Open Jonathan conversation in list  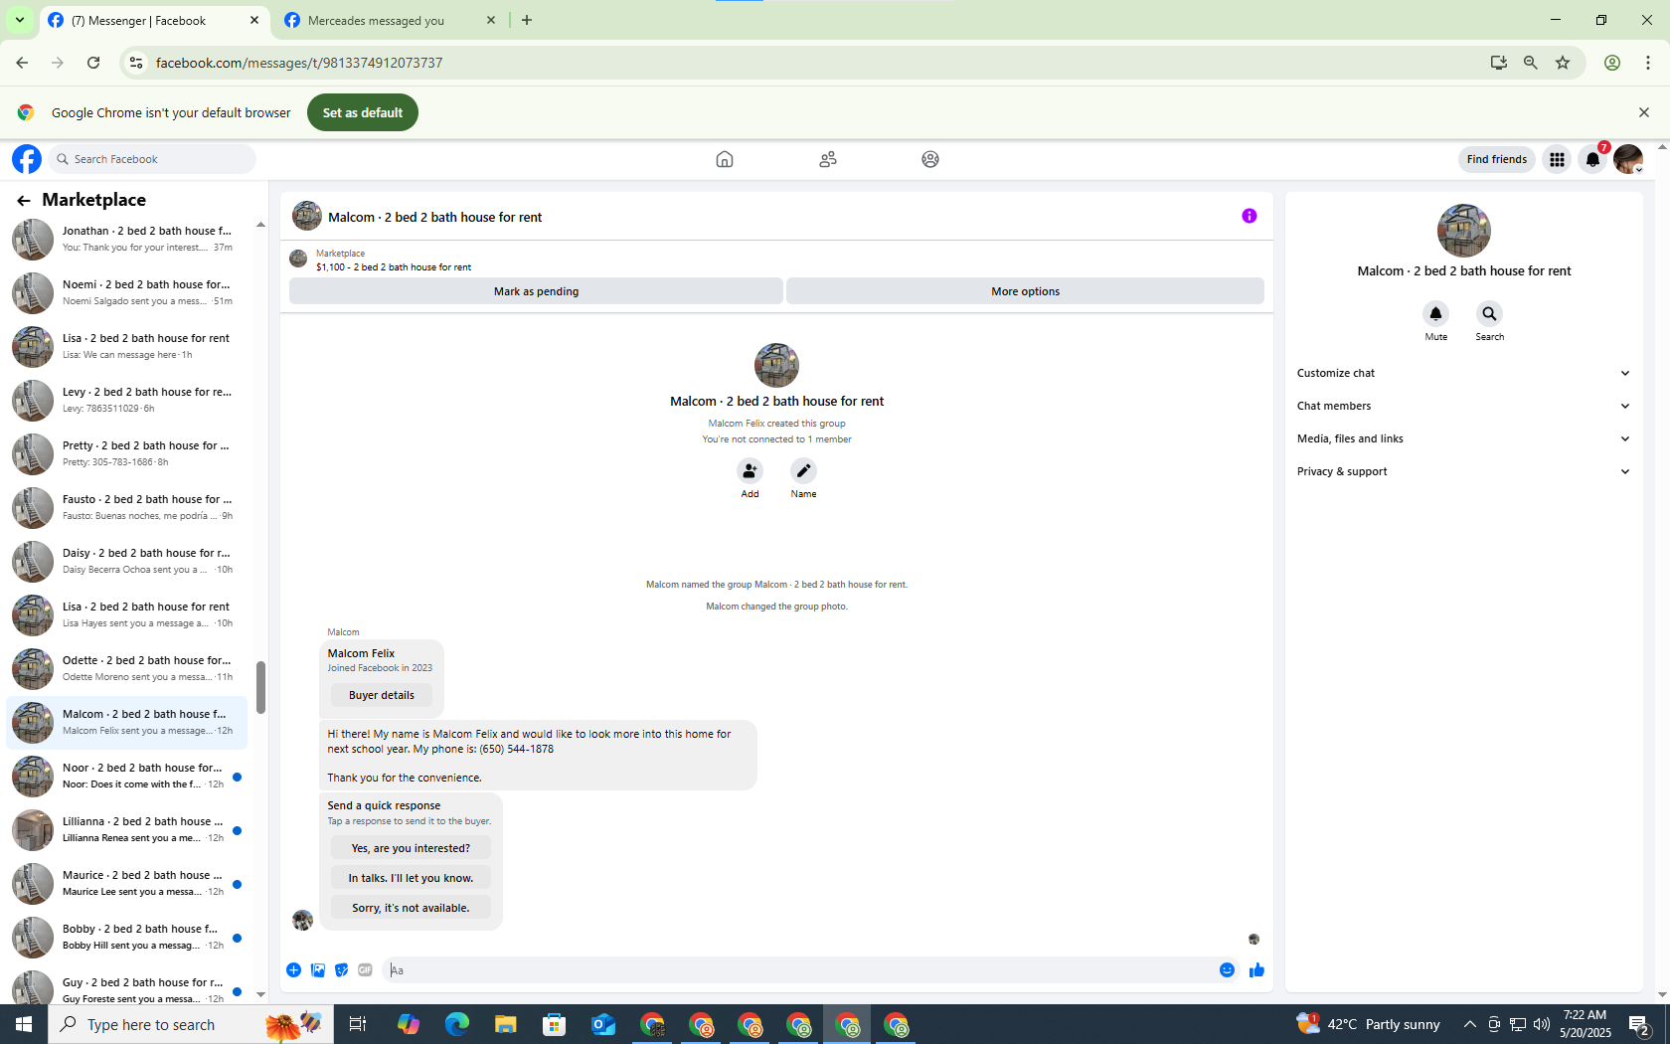point(127,239)
